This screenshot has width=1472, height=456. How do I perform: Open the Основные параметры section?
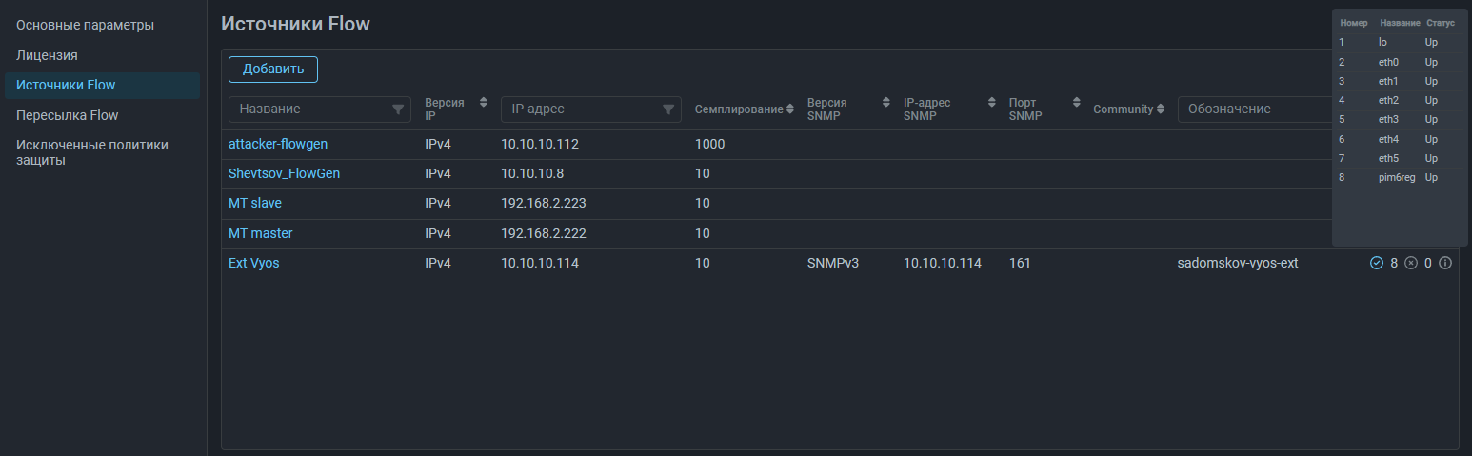point(85,25)
